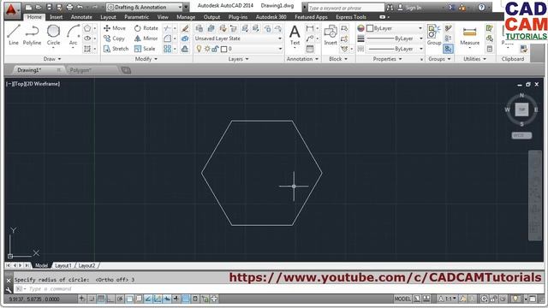548x308 pixels.
Task: Toggle Grid display in status bar
Action: [x=101, y=299]
